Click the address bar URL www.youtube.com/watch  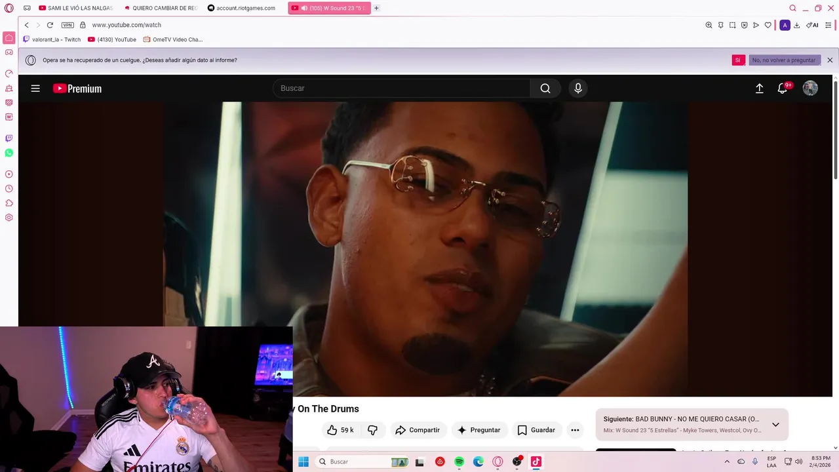(x=127, y=25)
